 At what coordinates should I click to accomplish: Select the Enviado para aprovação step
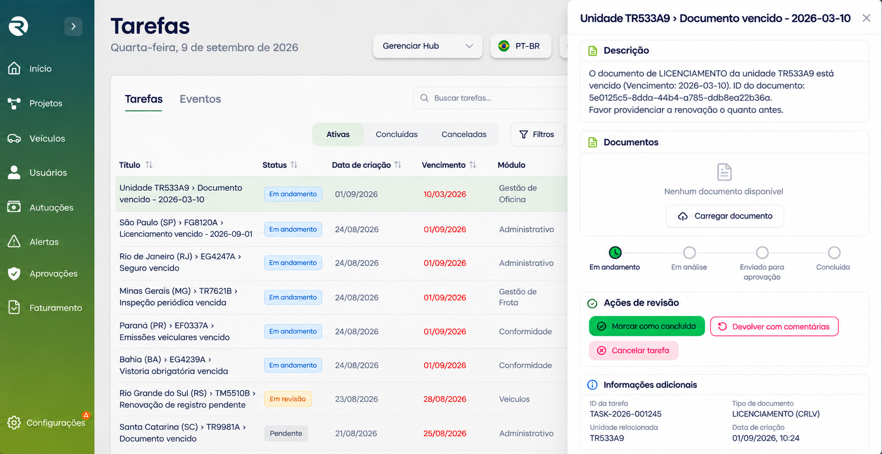pyautogui.click(x=762, y=252)
